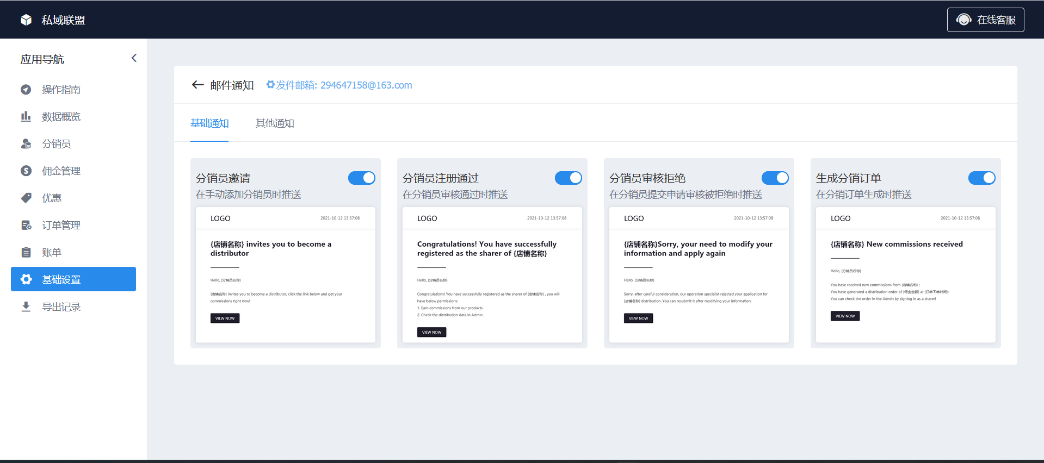The height and width of the screenshot is (463, 1044).
Task: Click the 邮件通知 page title
Action: [232, 85]
